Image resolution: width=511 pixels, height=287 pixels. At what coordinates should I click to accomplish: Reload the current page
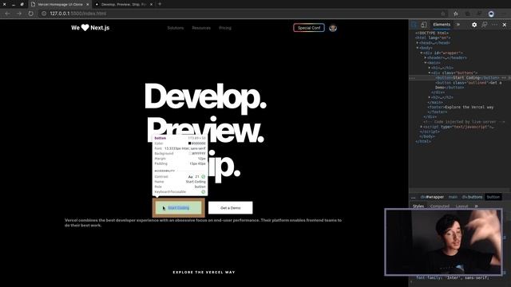pos(30,14)
